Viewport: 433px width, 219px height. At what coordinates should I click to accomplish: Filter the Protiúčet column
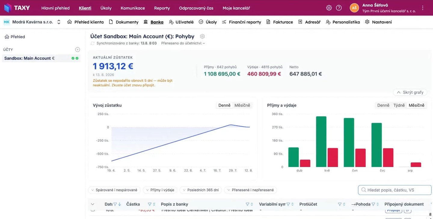339,204
